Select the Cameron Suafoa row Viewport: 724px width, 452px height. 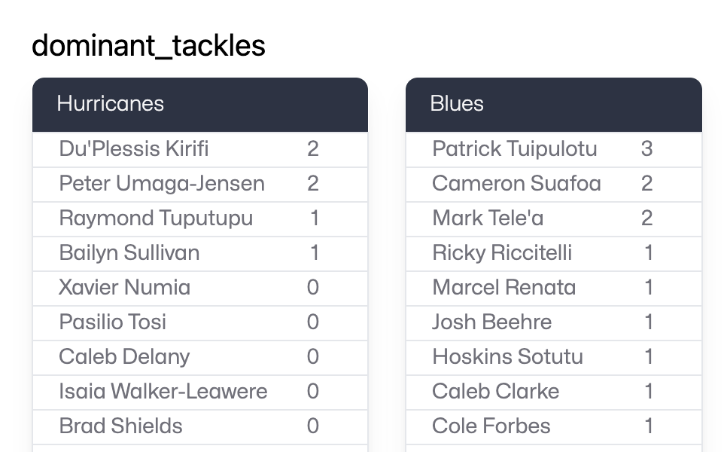pos(516,184)
